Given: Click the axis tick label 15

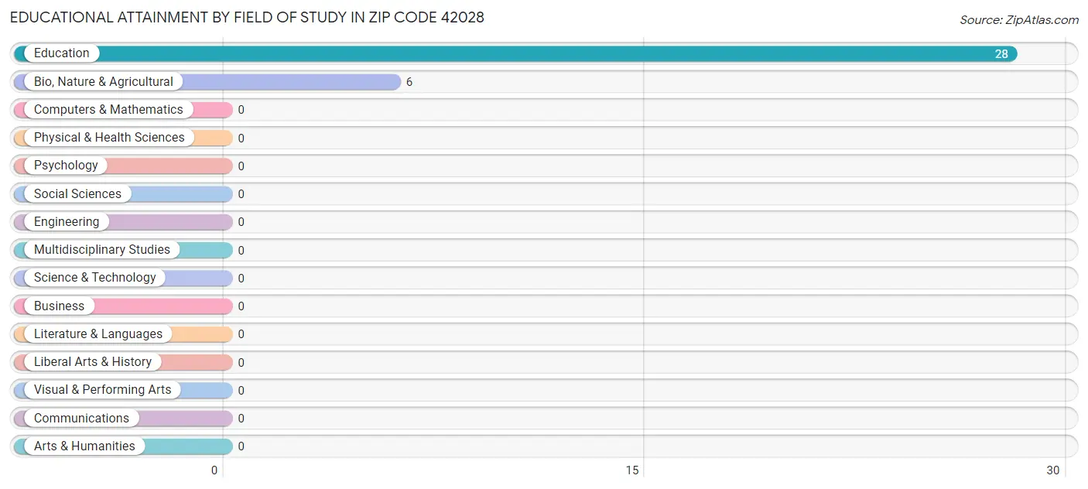Looking at the screenshot, I should click(632, 470).
